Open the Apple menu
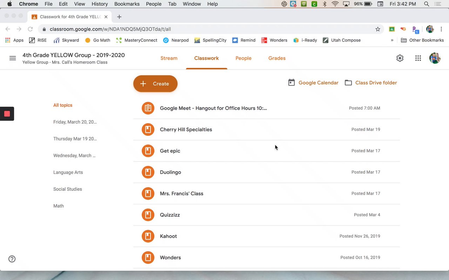This screenshot has width=449, height=280. pyautogui.click(x=9, y=4)
